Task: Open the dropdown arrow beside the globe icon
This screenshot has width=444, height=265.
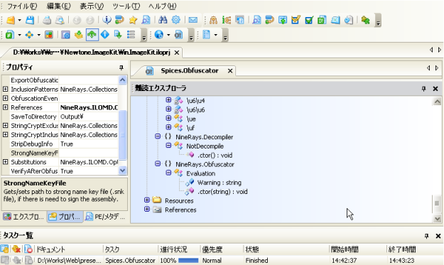Action: (x=168, y=35)
